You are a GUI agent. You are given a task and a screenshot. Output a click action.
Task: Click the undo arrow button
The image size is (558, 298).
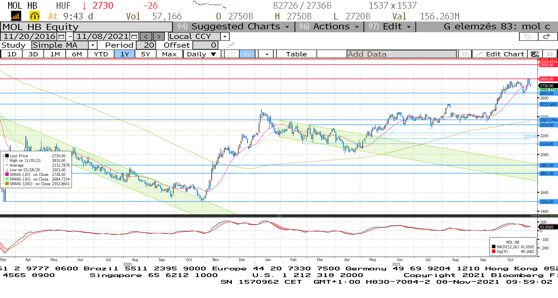(x=528, y=36)
